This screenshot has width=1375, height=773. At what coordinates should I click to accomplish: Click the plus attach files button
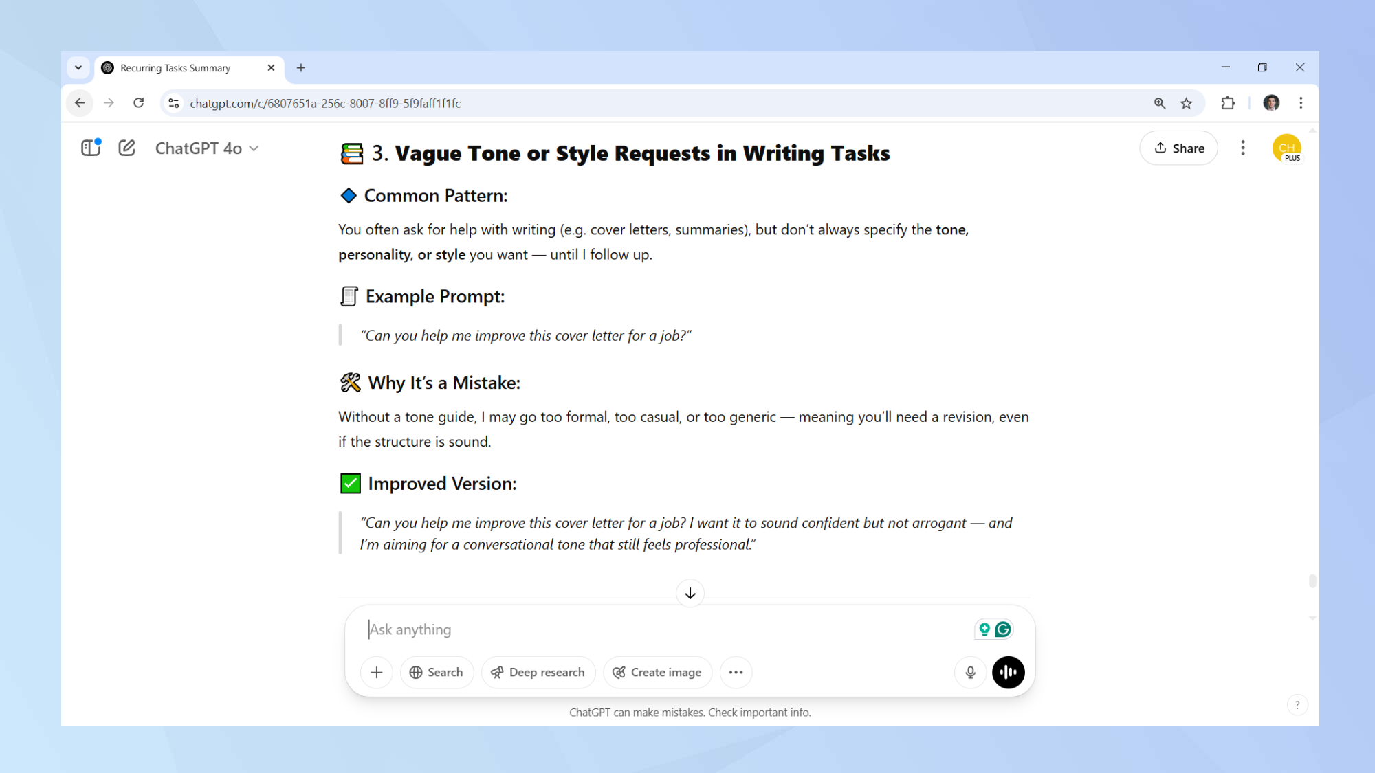(376, 672)
